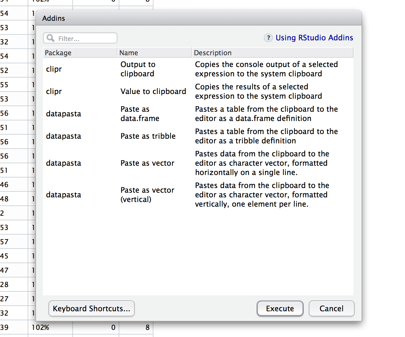Execute the selected addin

280,308
